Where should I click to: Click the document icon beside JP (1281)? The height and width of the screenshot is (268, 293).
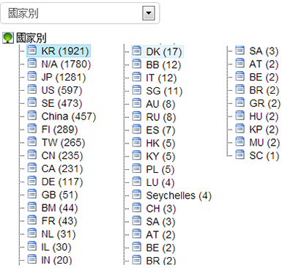tap(32, 76)
